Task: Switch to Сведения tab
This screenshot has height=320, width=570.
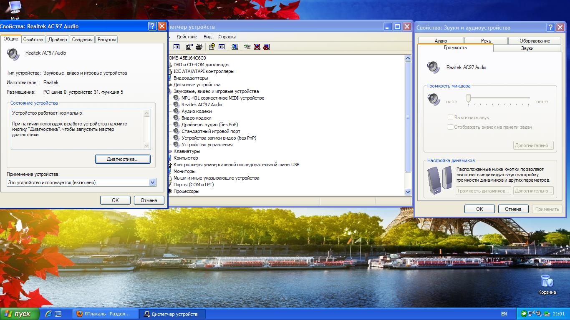Action: click(82, 40)
